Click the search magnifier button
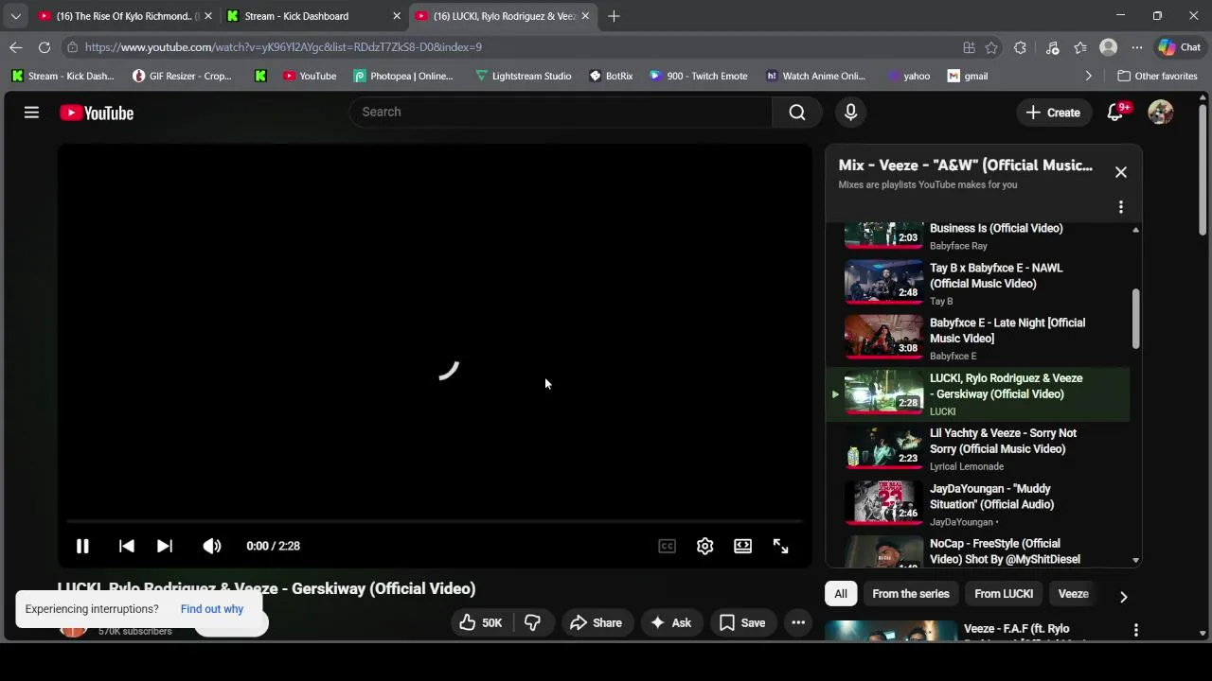The height and width of the screenshot is (681, 1212). click(x=797, y=112)
